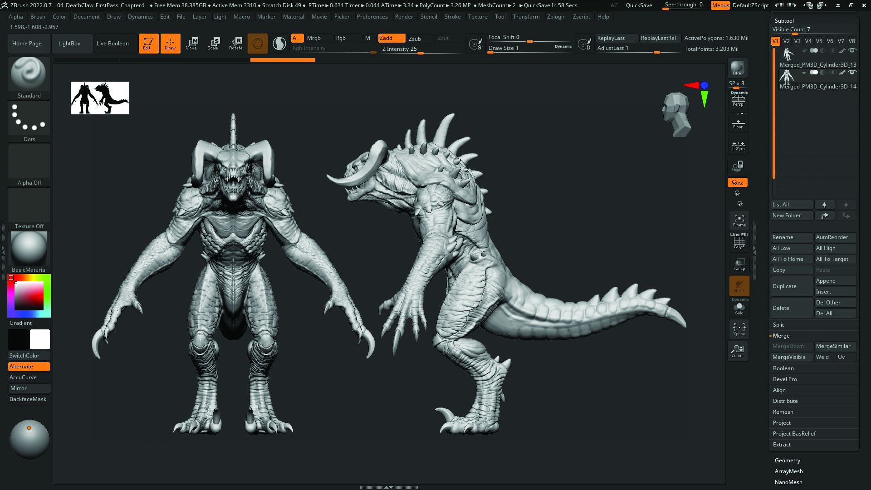This screenshot has height=490, width=871.
Task: Open the Stroke menu item
Action: (452, 16)
